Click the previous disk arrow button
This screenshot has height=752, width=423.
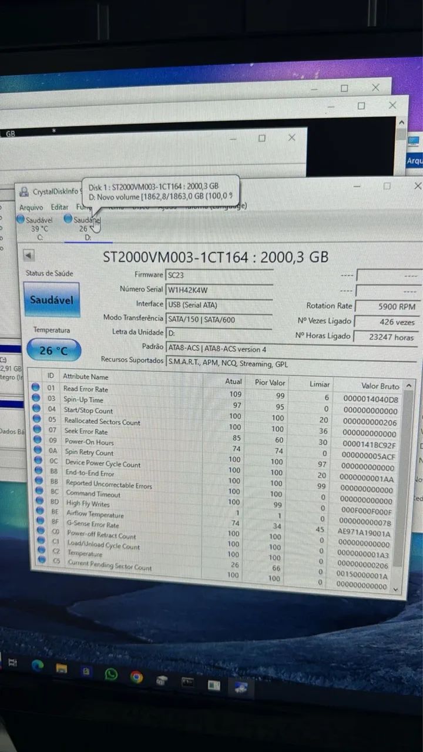(x=29, y=255)
